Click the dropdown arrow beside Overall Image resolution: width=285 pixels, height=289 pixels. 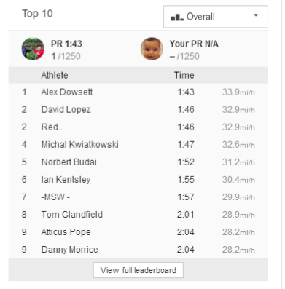pyautogui.click(x=256, y=15)
